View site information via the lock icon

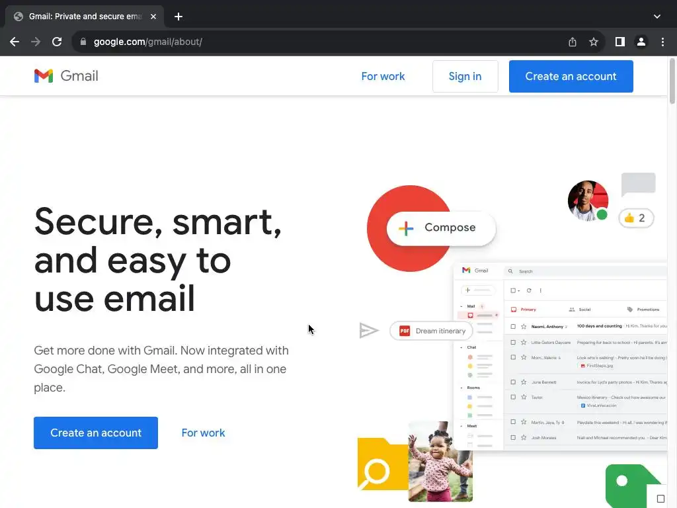click(83, 42)
